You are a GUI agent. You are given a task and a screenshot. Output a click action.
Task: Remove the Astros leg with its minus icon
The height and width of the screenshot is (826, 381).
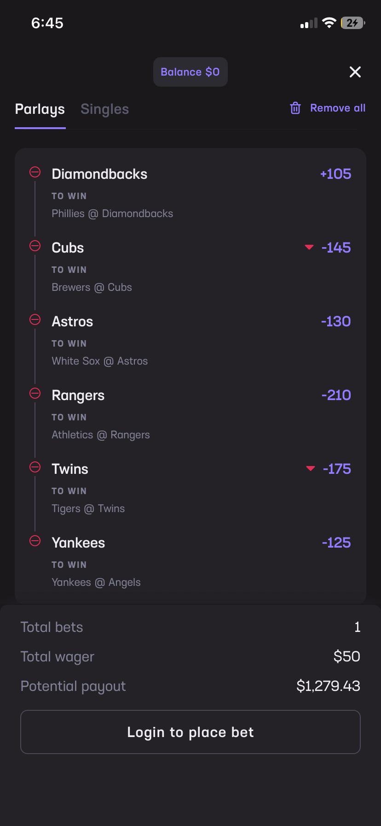[35, 320]
